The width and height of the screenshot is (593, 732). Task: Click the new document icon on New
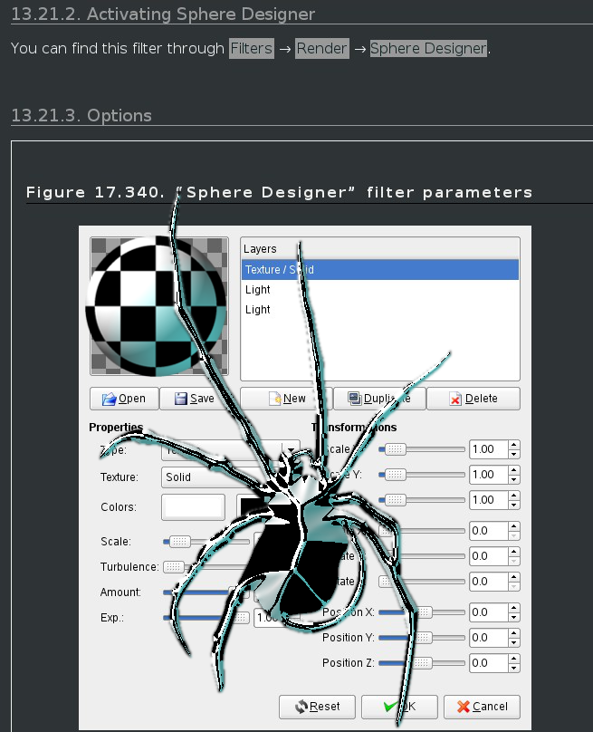point(275,399)
